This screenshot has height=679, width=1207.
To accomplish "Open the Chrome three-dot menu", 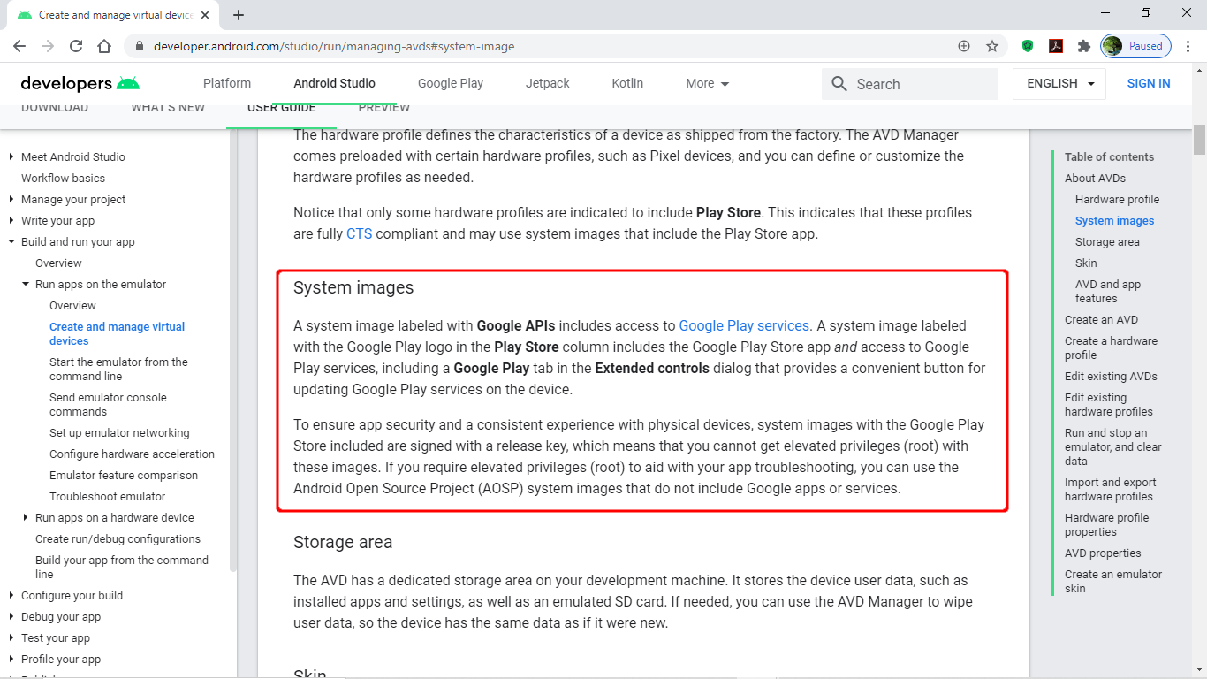I will pos(1188,45).
